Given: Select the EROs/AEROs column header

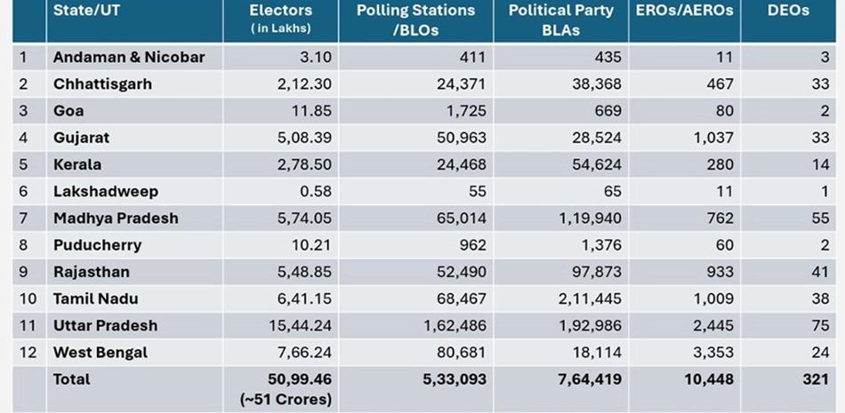Looking at the screenshot, I should click(684, 11).
